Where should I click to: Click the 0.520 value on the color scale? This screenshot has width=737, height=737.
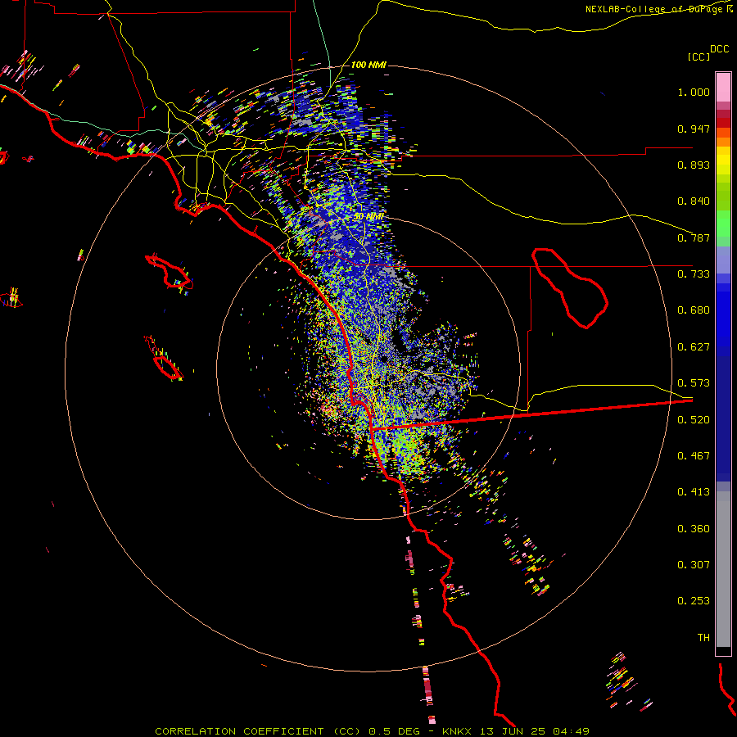tap(694, 420)
